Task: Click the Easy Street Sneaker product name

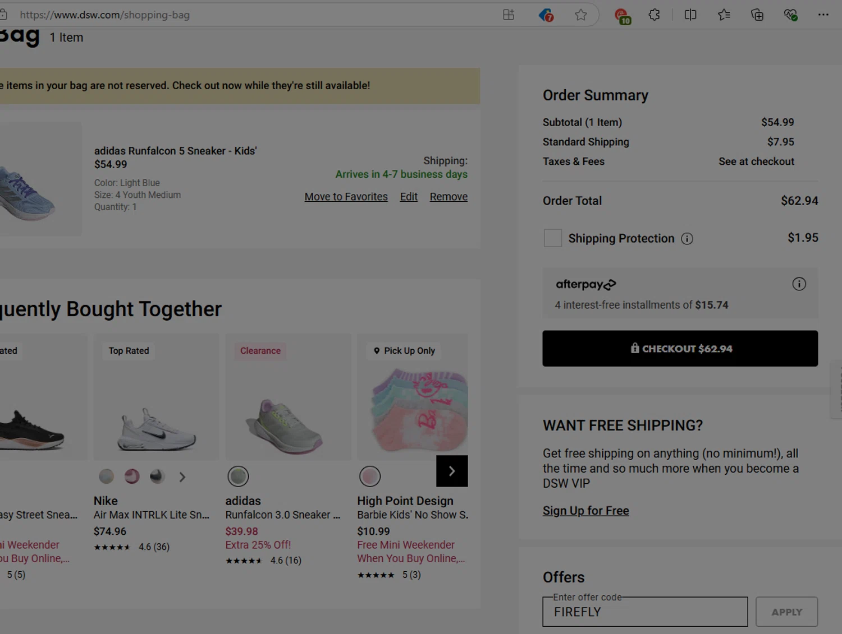Action: click(x=39, y=515)
